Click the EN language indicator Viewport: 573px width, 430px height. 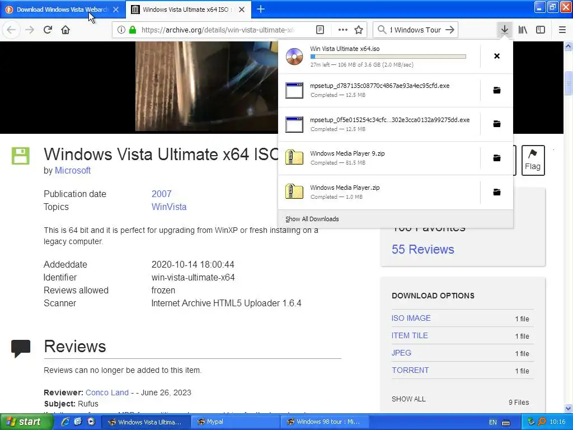[x=492, y=422]
